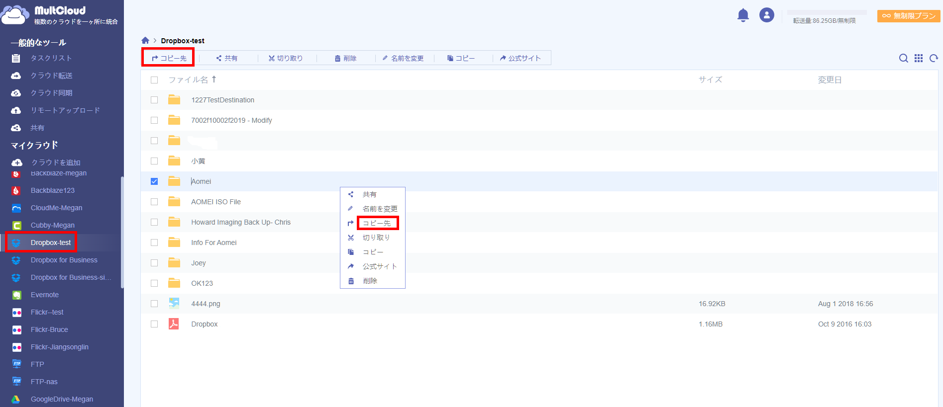
Task: Open the user account avatar
Action: coord(767,15)
